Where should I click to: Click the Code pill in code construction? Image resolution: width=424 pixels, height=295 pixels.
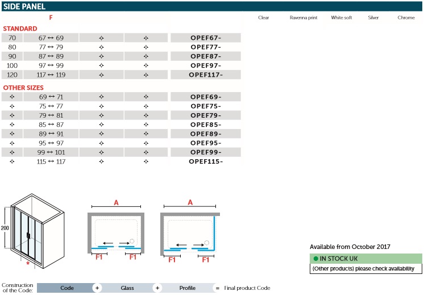pos(67,288)
